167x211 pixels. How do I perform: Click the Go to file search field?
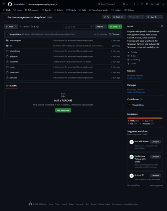click(x=79, y=27)
